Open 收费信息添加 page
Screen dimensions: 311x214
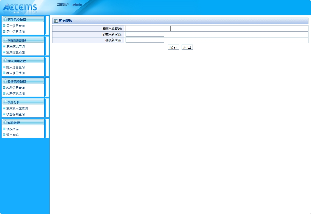[16, 94]
